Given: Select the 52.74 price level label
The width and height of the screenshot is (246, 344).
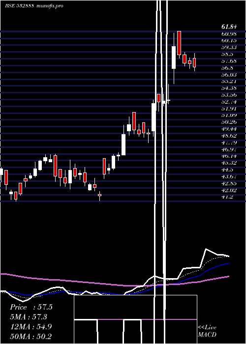Looking at the screenshot, I should [x=229, y=102].
